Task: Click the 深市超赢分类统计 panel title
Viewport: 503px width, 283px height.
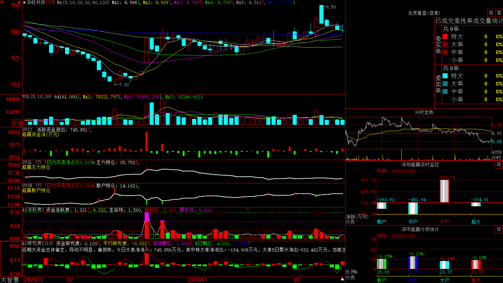Action: click(x=420, y=230)
